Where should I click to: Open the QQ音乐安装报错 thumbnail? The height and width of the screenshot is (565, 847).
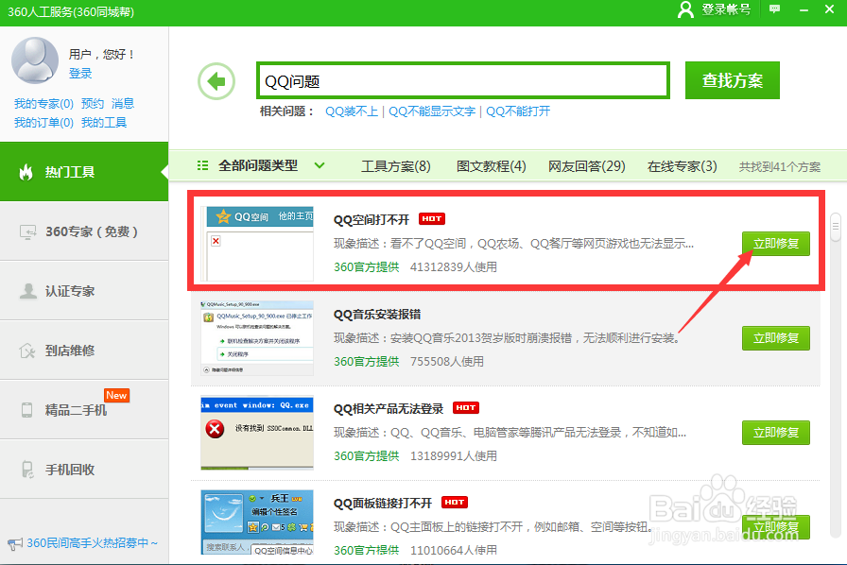coord(257,338)
